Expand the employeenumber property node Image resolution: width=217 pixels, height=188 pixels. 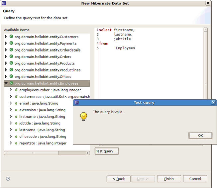(x=11, y=90)
